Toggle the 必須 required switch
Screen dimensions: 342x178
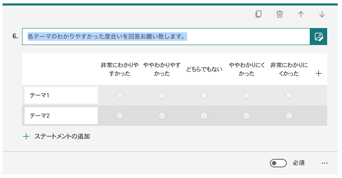(x=278, y=163)
